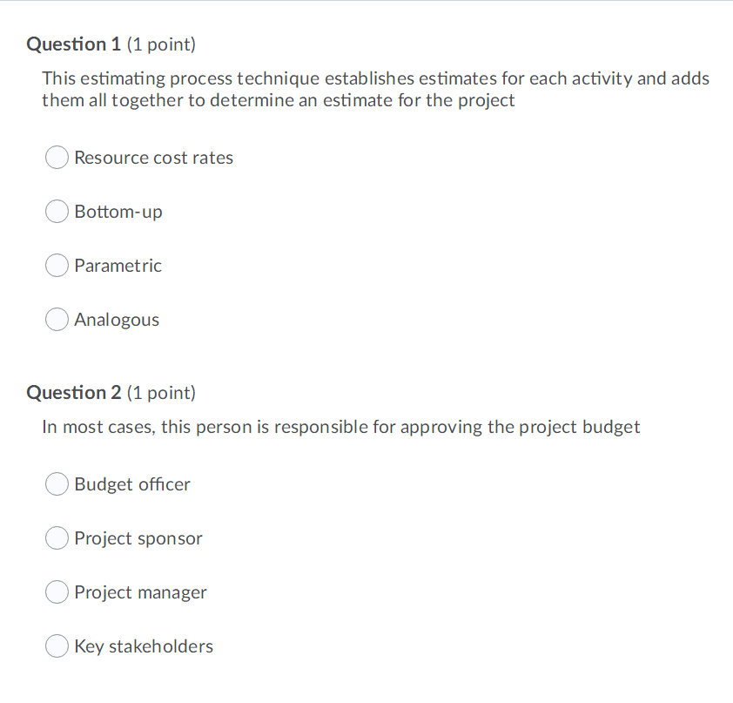This screenshot has height=703, width=733.
Task: Select Analogous as the estimating technique
Action: pyautogui.click(x=57, y=319)
